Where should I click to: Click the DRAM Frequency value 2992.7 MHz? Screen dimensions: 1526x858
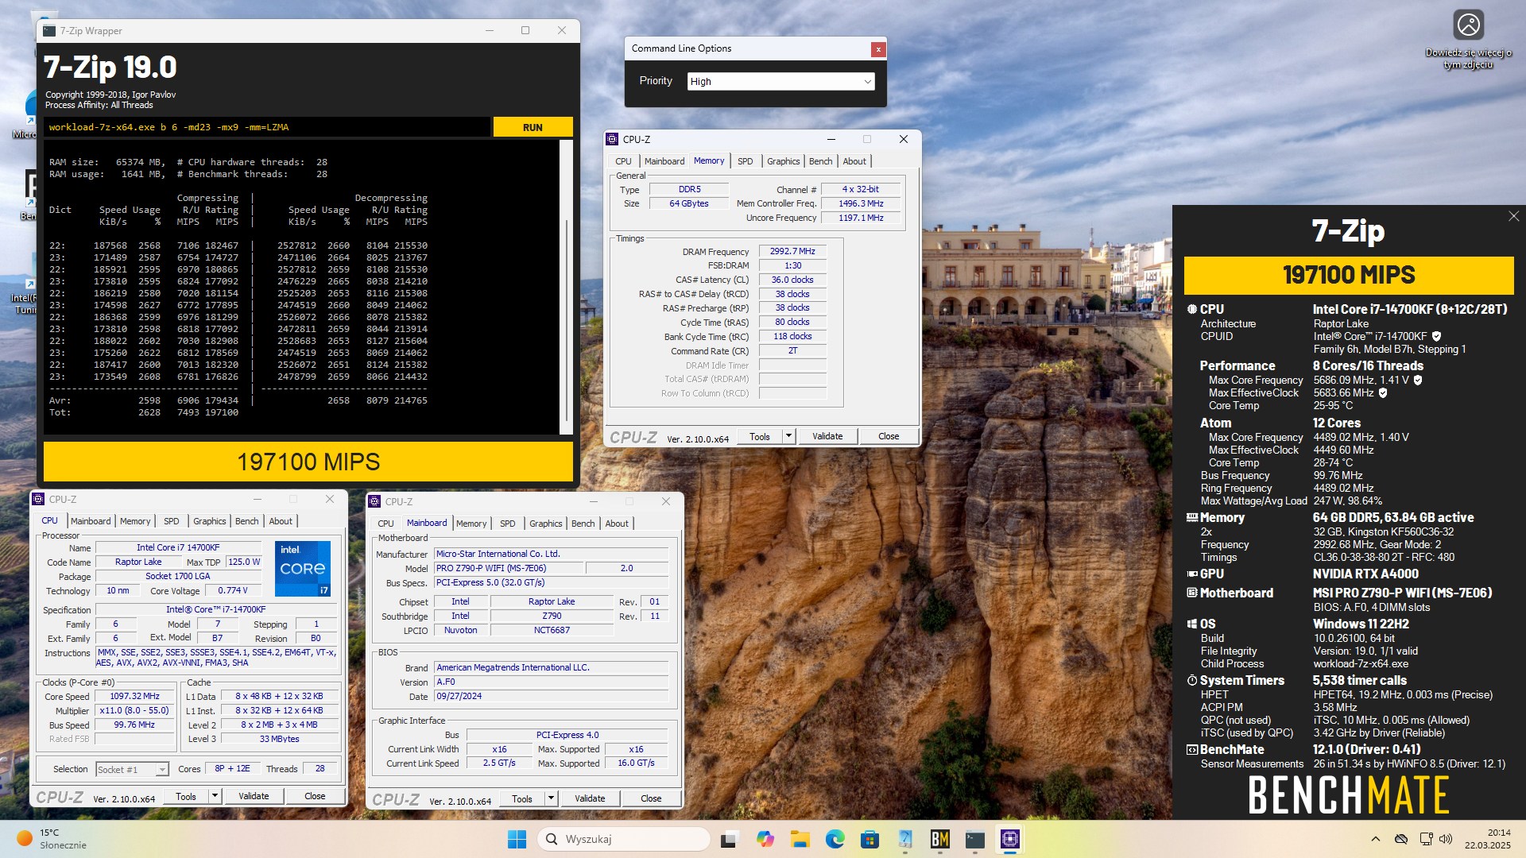coord(792,251)
